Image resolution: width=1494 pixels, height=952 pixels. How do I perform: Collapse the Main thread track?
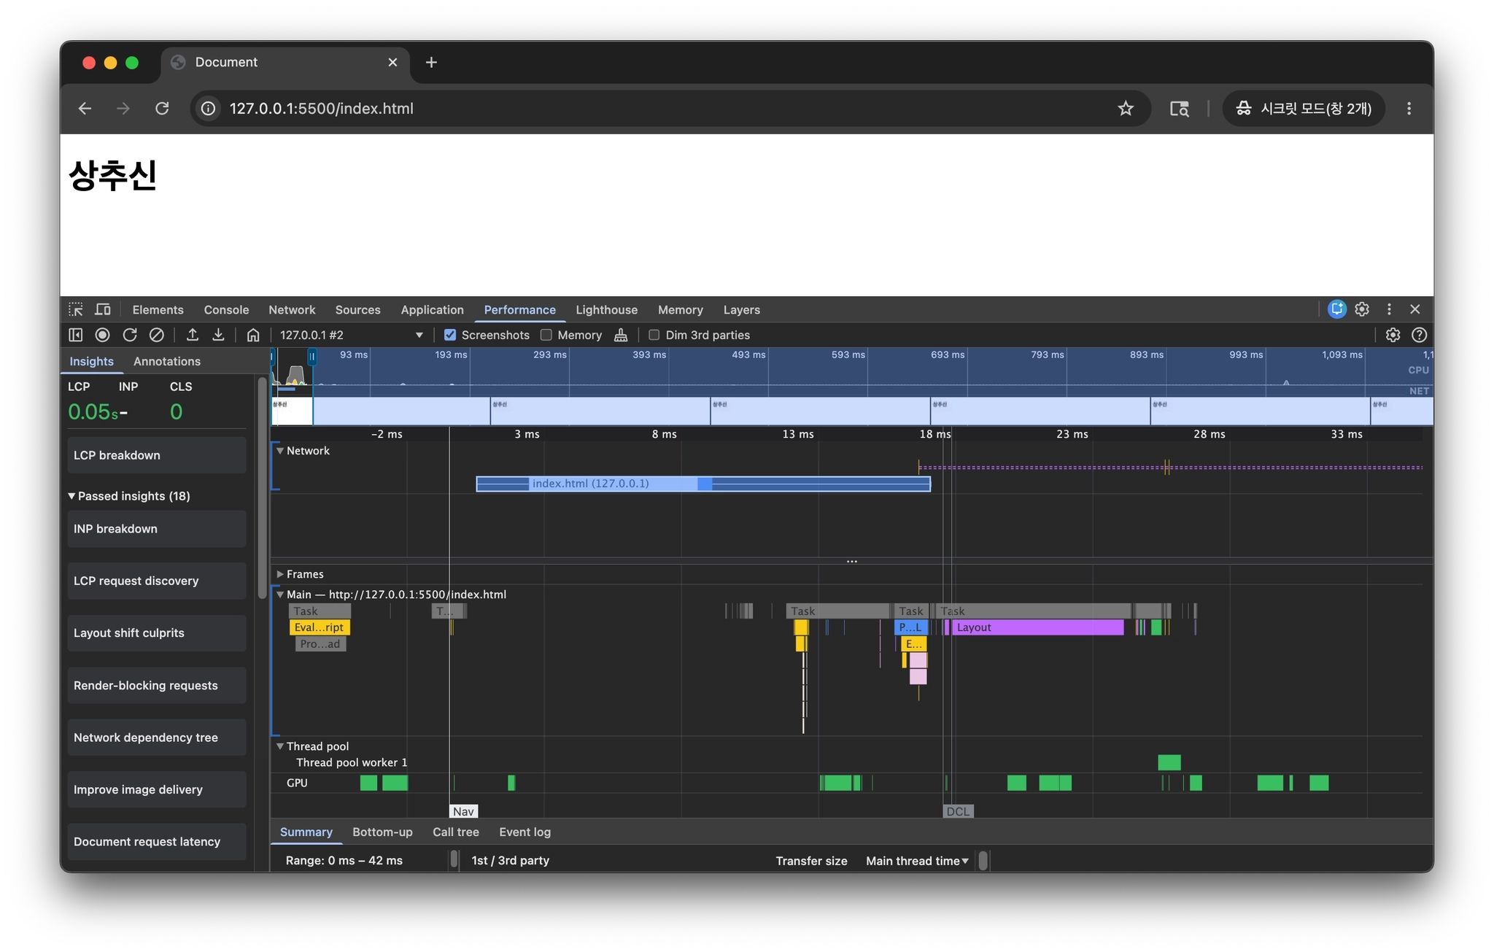point(279,595)
